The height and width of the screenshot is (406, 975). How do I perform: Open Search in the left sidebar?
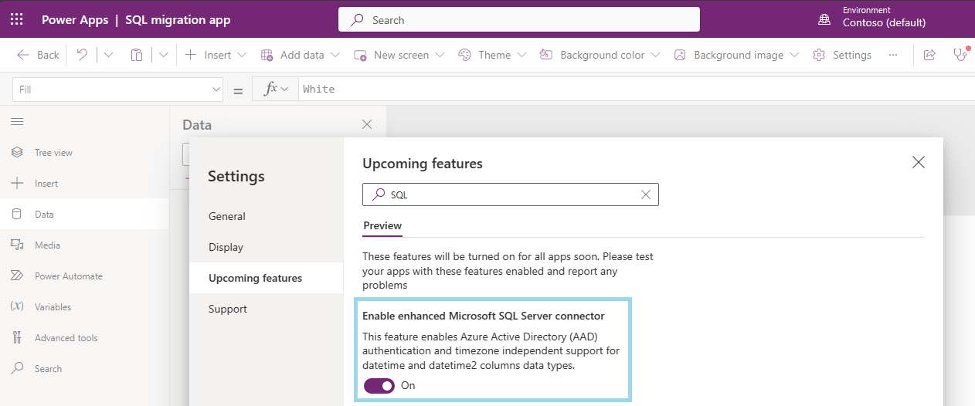(84, 369)
